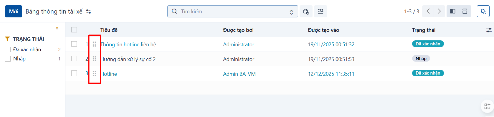This screenshot has width=494, height=117.
Task: Click the grid-plus icon at bottom right
Action: [487, 106]
